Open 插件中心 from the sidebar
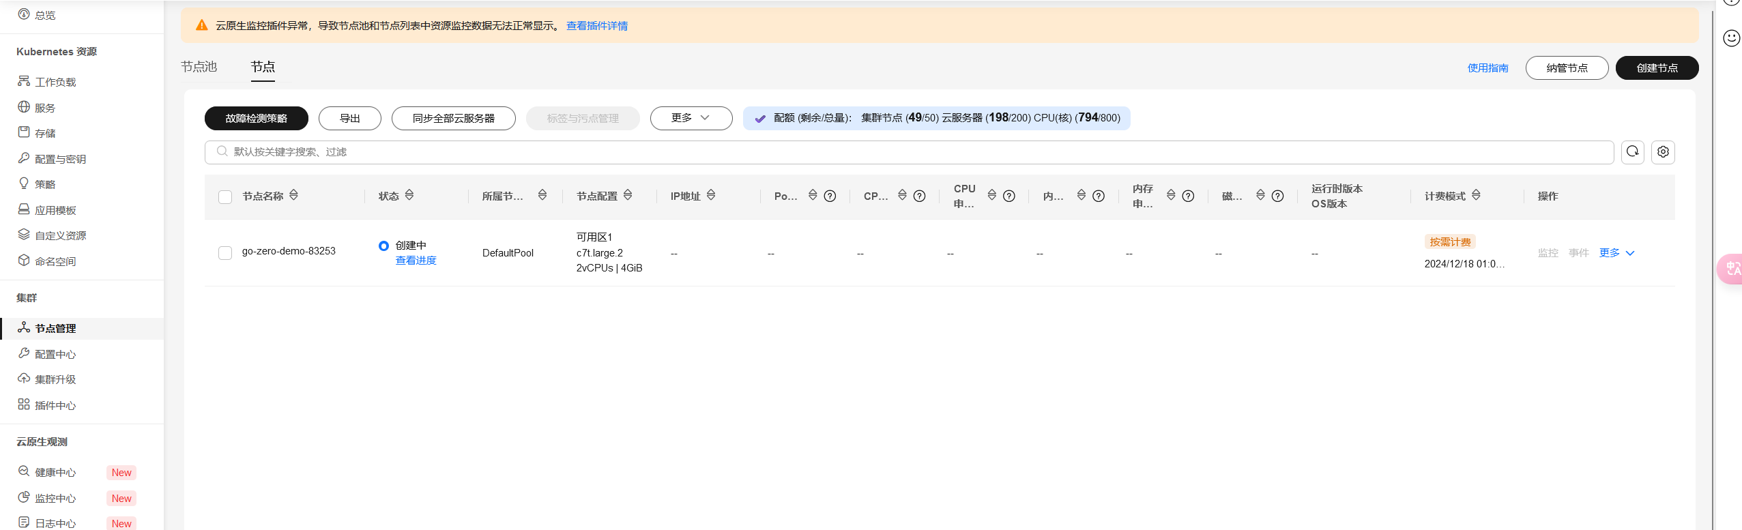The height and width of the screenshot is (530, 1742). pyautogui.click(x=55, y=406)
